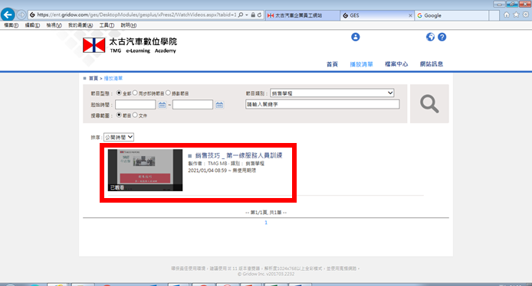Click the 2021/01/04 08:59 date text
The height and width of the screenshot is (286, 532).
point(207,171)
